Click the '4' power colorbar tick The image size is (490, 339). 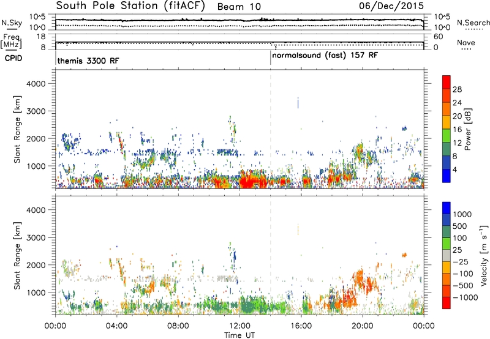[x=454, y=170]
